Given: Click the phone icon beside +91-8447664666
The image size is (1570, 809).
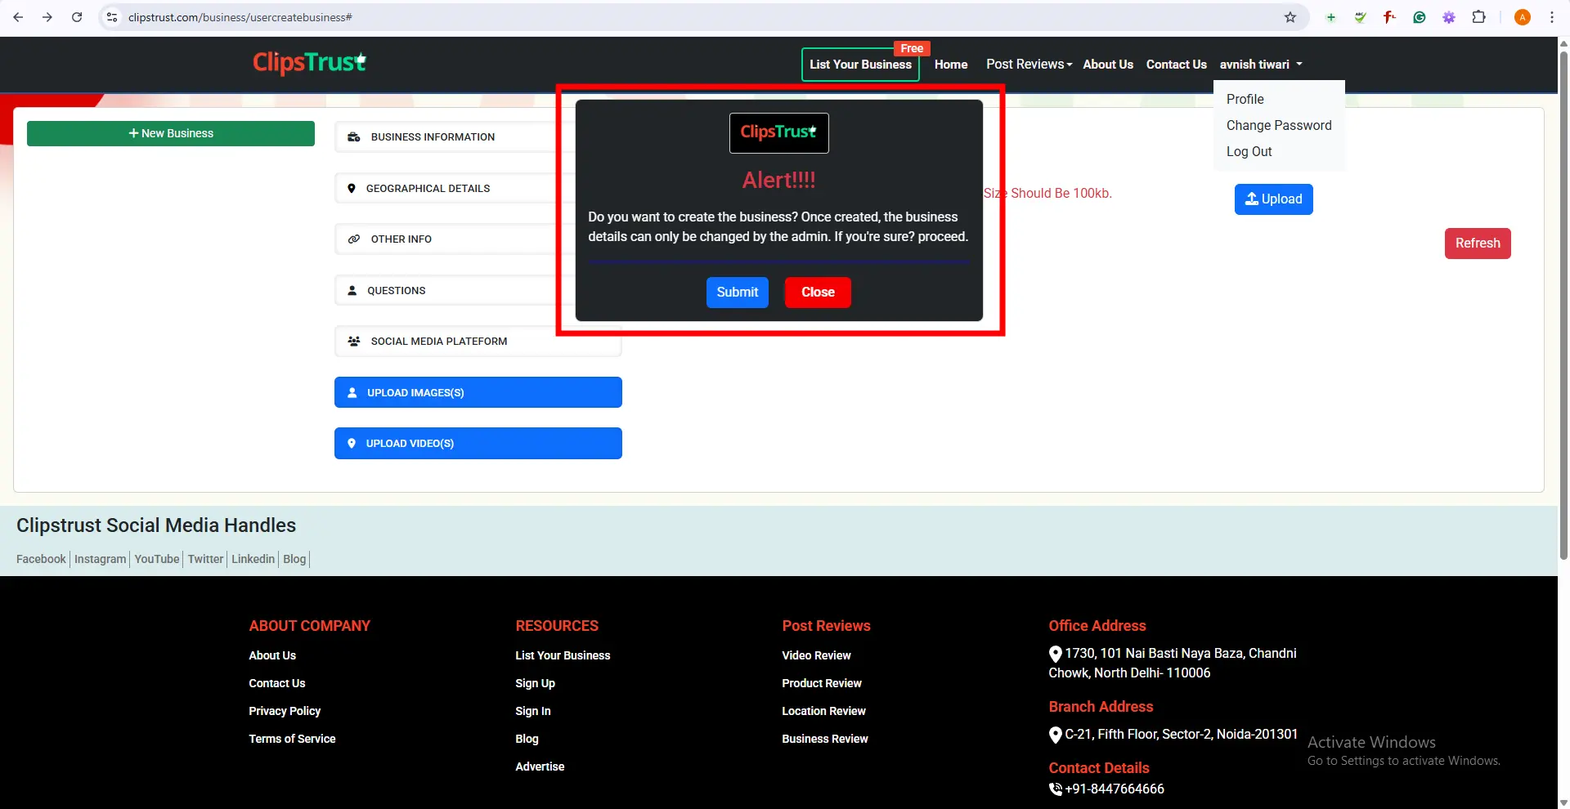Looking at the screenshot, I should 1056,789.
